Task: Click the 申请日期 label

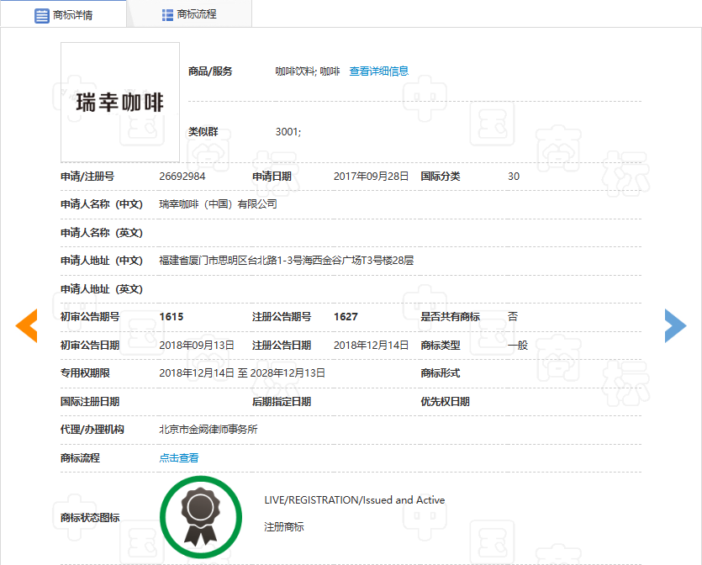Action: (272, 177)
